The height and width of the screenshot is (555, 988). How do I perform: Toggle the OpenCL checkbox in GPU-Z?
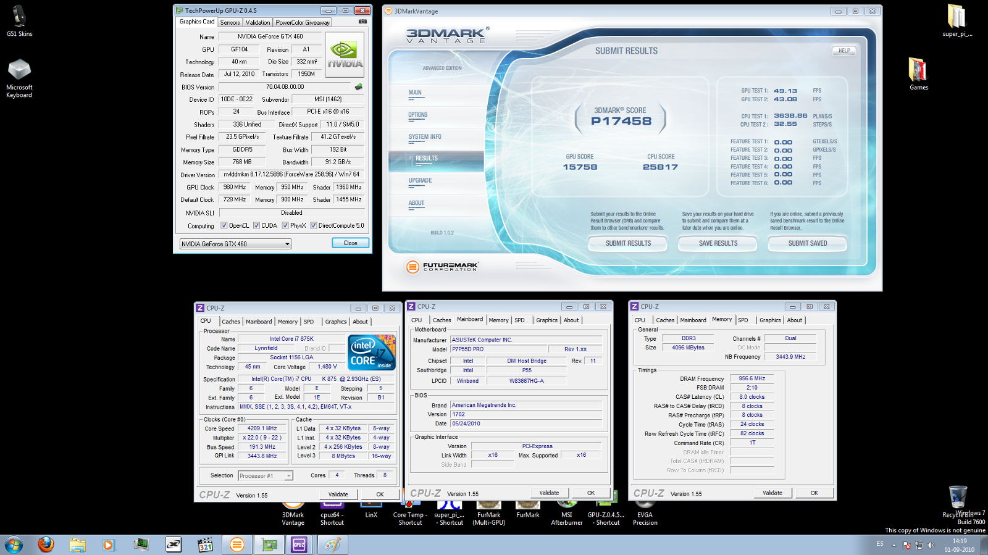(224, 225)
